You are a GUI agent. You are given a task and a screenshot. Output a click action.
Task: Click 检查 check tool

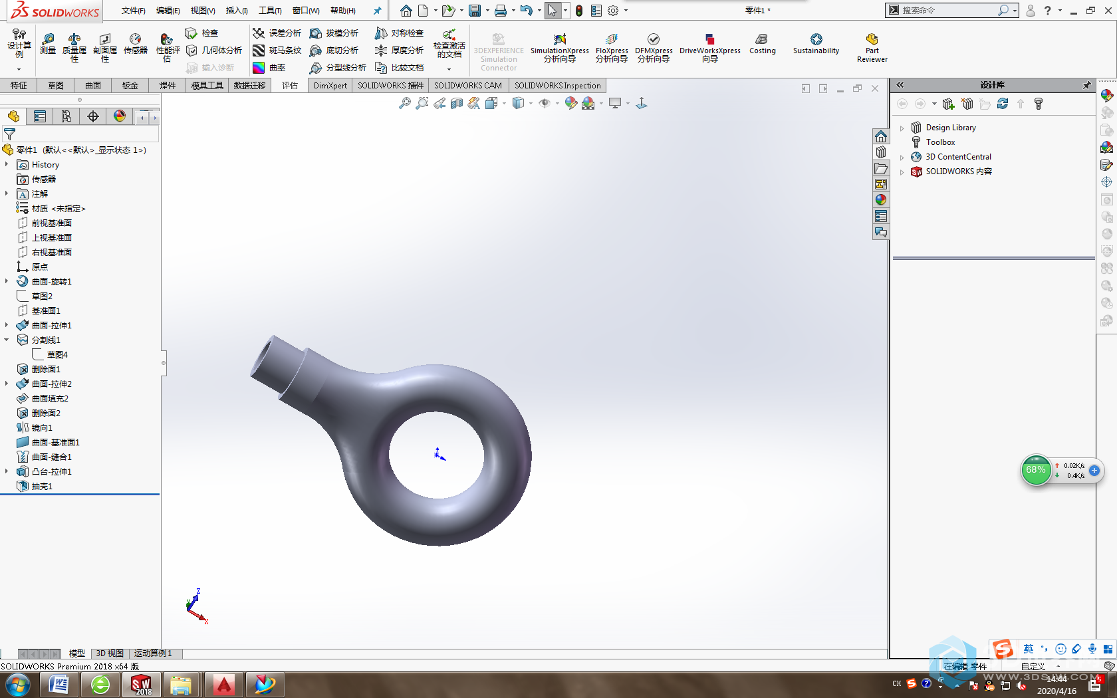(201, 33)
